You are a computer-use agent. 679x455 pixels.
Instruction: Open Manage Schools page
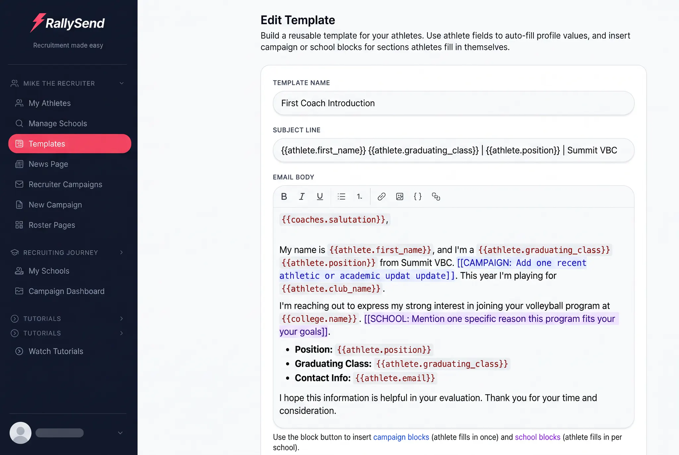[x=70, y=123]
